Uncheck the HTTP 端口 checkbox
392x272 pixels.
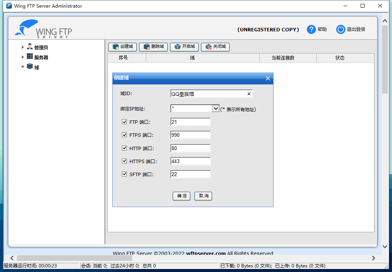tap(124, 148)
